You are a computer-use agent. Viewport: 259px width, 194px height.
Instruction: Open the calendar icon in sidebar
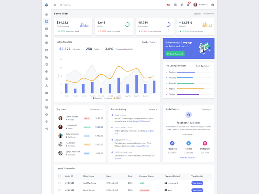click(47, 28)
